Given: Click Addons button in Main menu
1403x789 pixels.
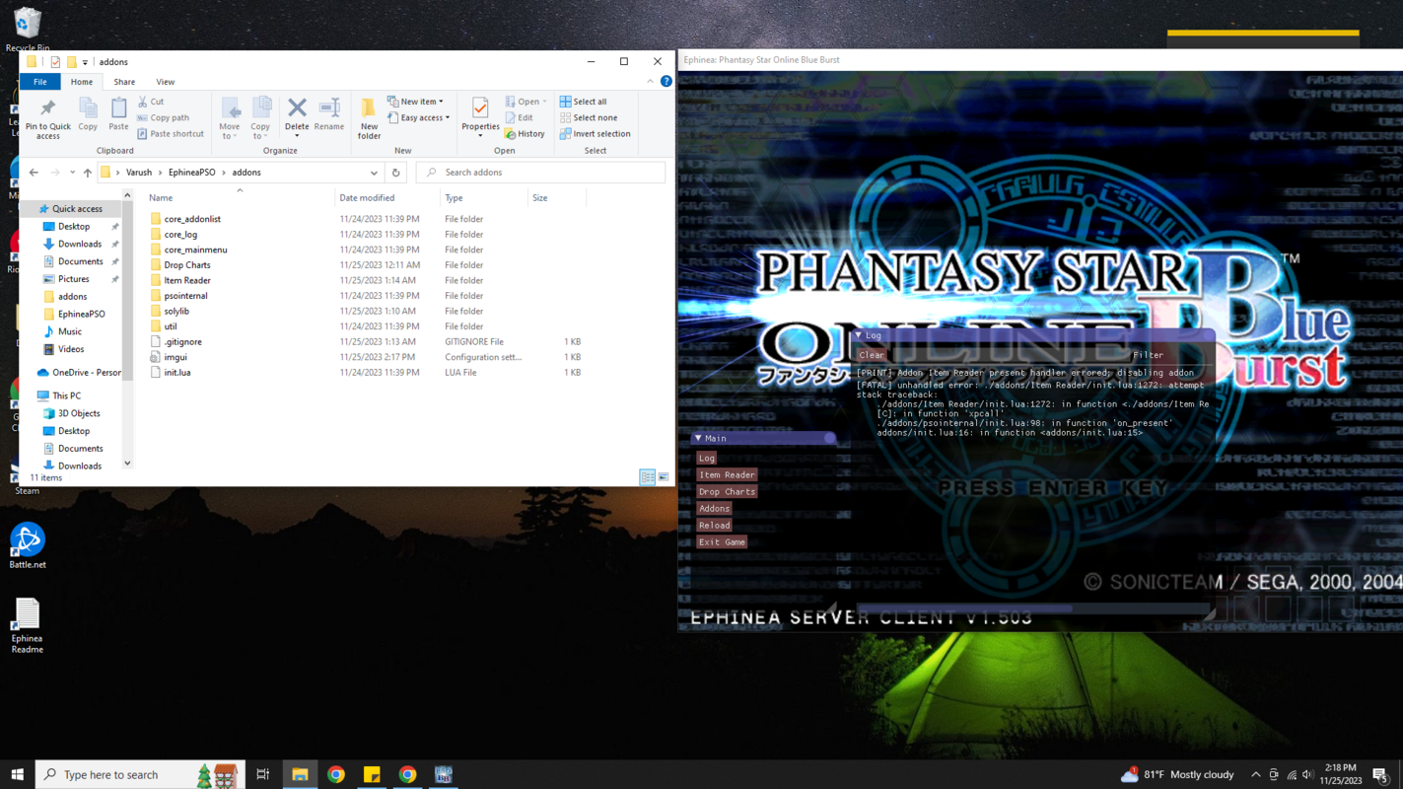Looking at the screenshot, I should tap(714, 508).
